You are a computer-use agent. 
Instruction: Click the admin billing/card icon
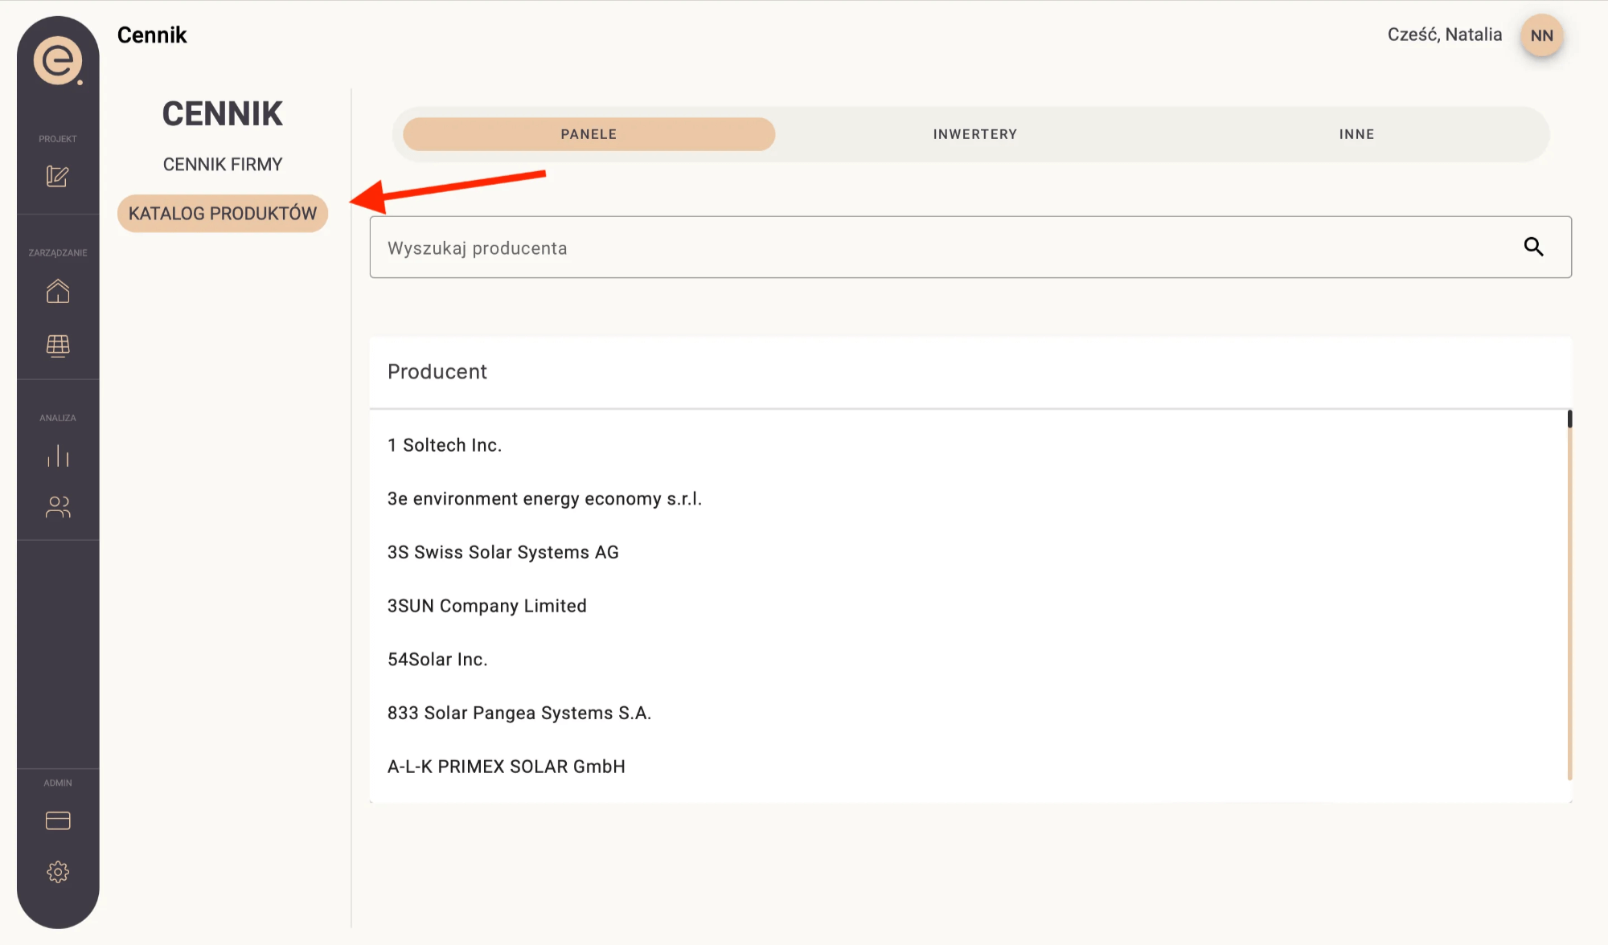point(57,819)
